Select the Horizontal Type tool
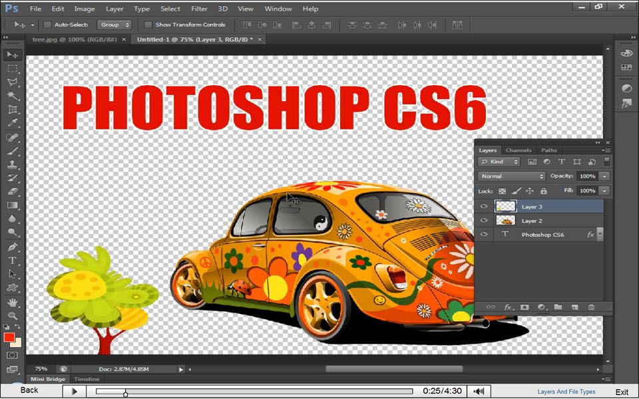The image size is (639, 399). 13,261
